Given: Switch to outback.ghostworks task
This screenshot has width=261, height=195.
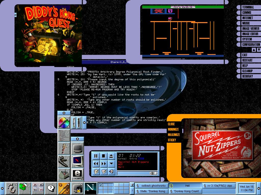Looking at the screenshot, I should (x=151, y=186).
